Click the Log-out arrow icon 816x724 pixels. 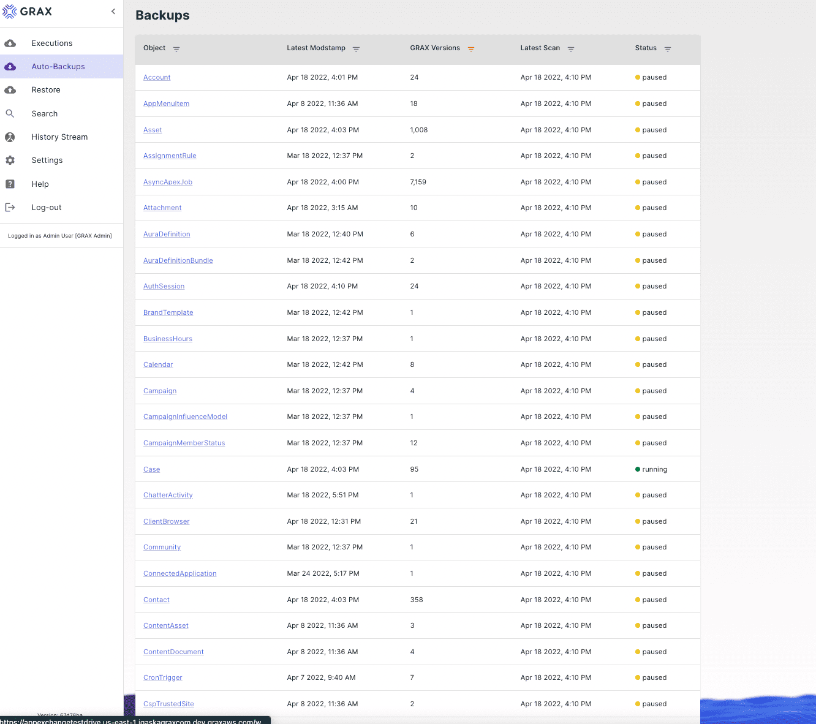coord(10,208)
